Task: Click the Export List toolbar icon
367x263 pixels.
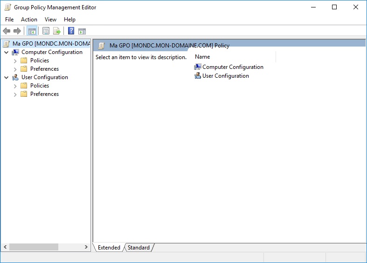Action: pyautogui.click(x=57, y=31)
